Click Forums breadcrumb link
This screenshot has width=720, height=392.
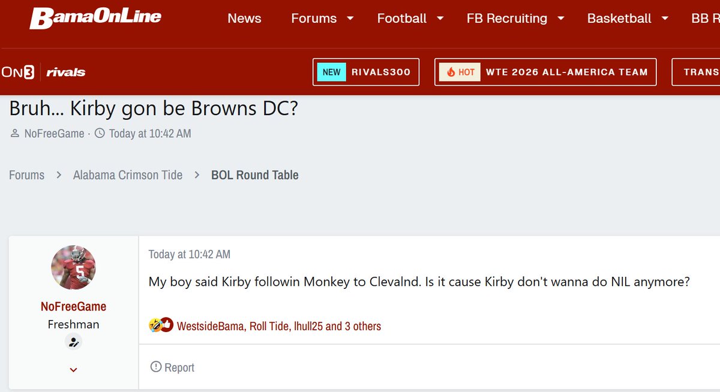point(26,175)
